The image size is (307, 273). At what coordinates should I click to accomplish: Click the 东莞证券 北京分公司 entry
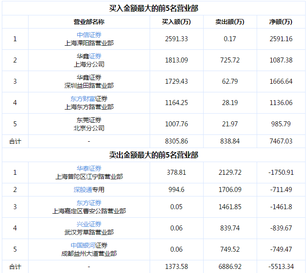pyautogui.click(x=89, y=124)
